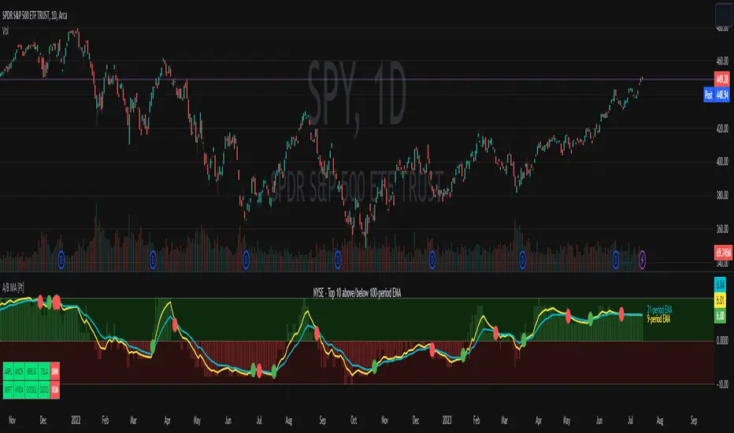Click the MSFT cell in the table
Image resolution: width=734 pixels, height=433 pixels.
tap(8, 390)
